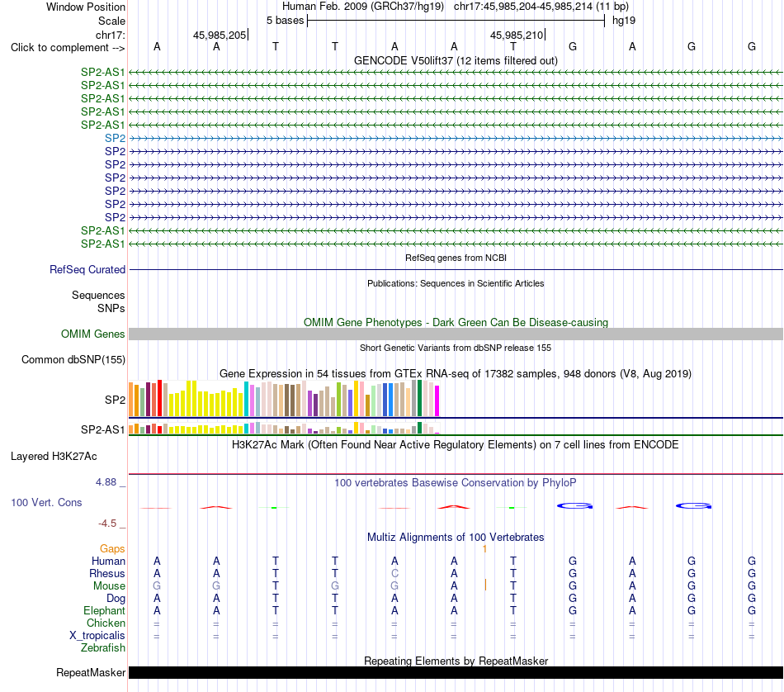Viewport: 784px width, 692px height.
Task: Click the dark green bar in SP2 chart
Action: [x=420, y=398]
